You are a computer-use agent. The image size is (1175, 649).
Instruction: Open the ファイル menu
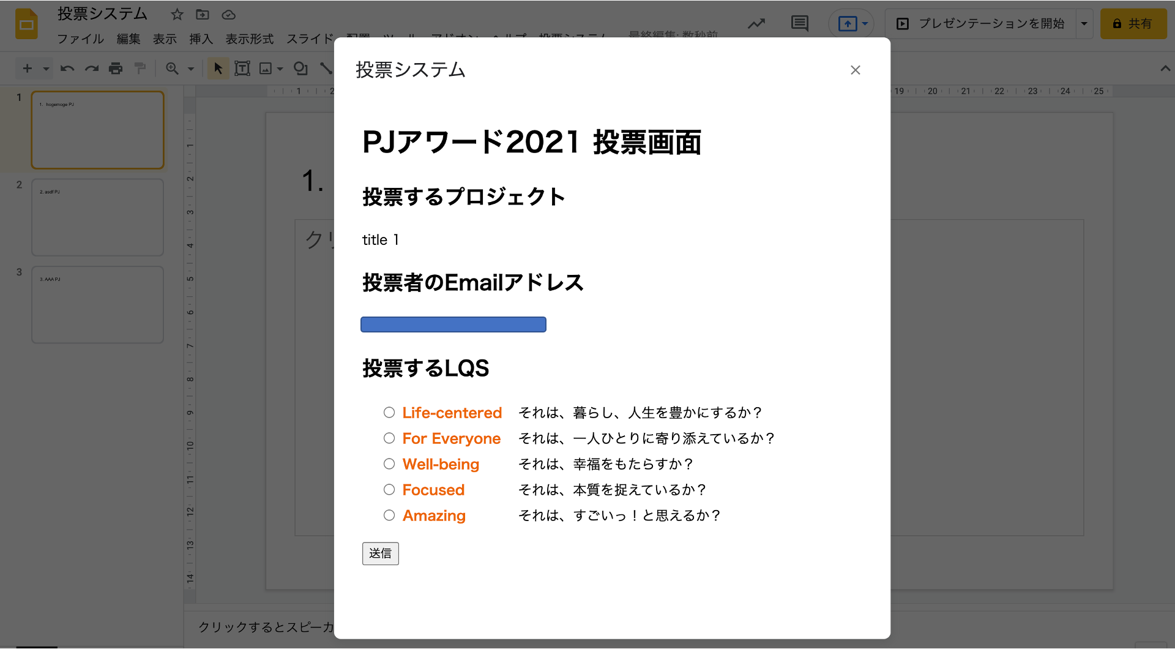(x=81, y=39)
